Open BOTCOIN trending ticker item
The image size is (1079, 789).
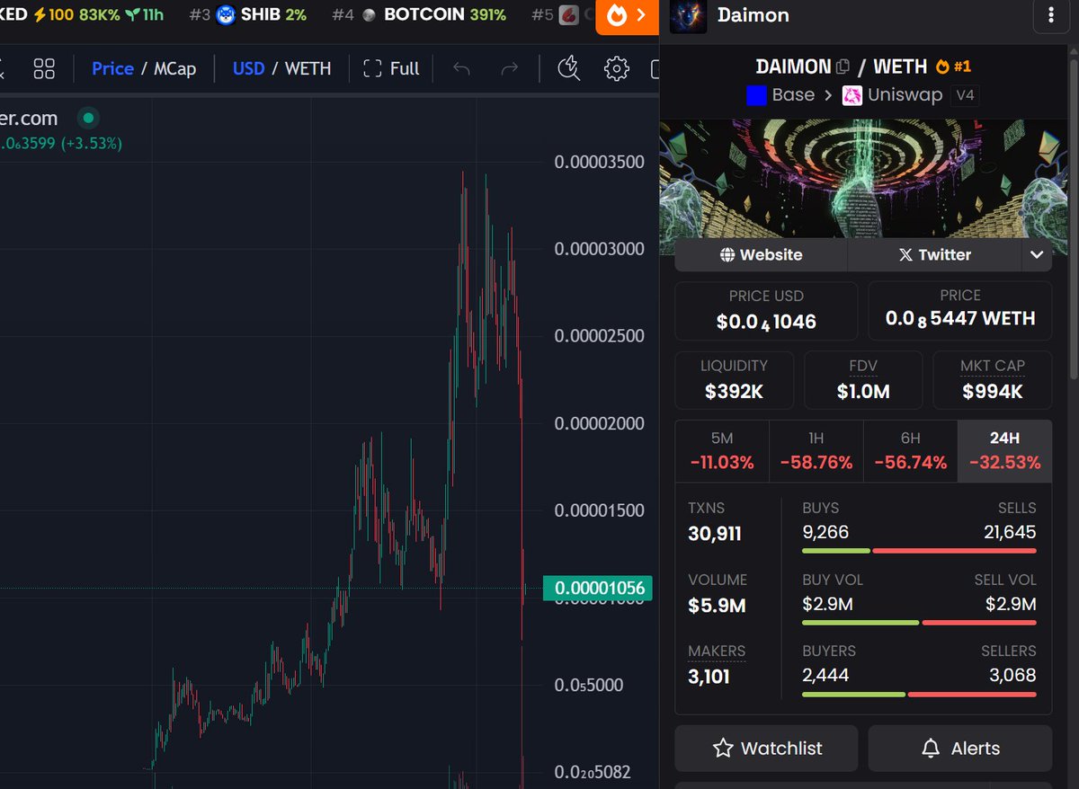coord(418,14)
